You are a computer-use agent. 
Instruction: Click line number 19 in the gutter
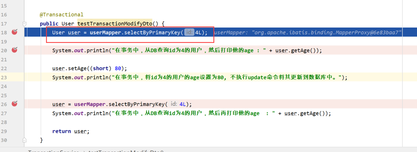coord(4,42)
